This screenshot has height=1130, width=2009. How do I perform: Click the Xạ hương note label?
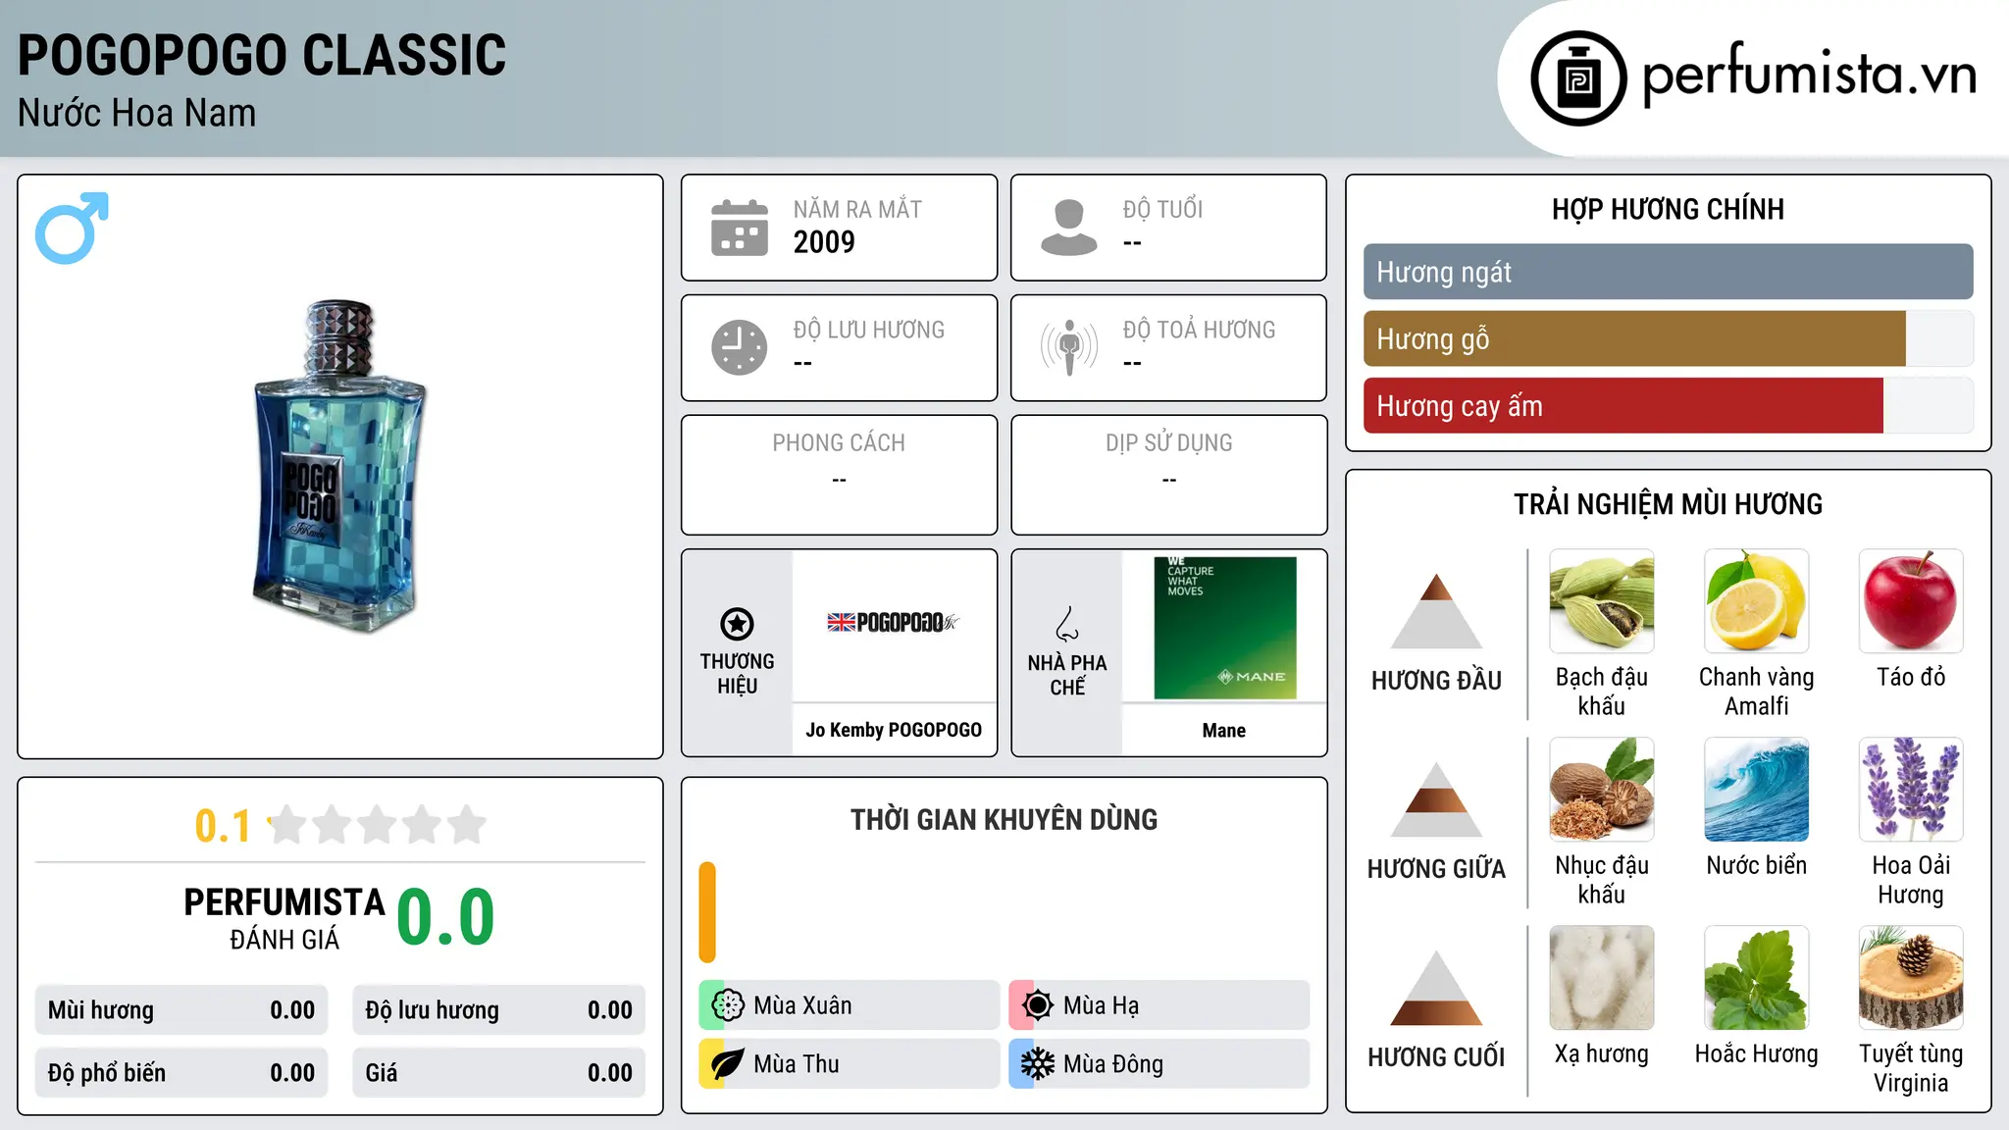[1602, 1053]
